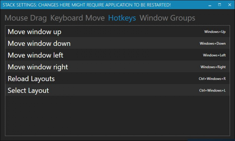Select the Reload Layouts hotkey row
235x141 pixels.
pyautogui.click(x=31, y=79)
